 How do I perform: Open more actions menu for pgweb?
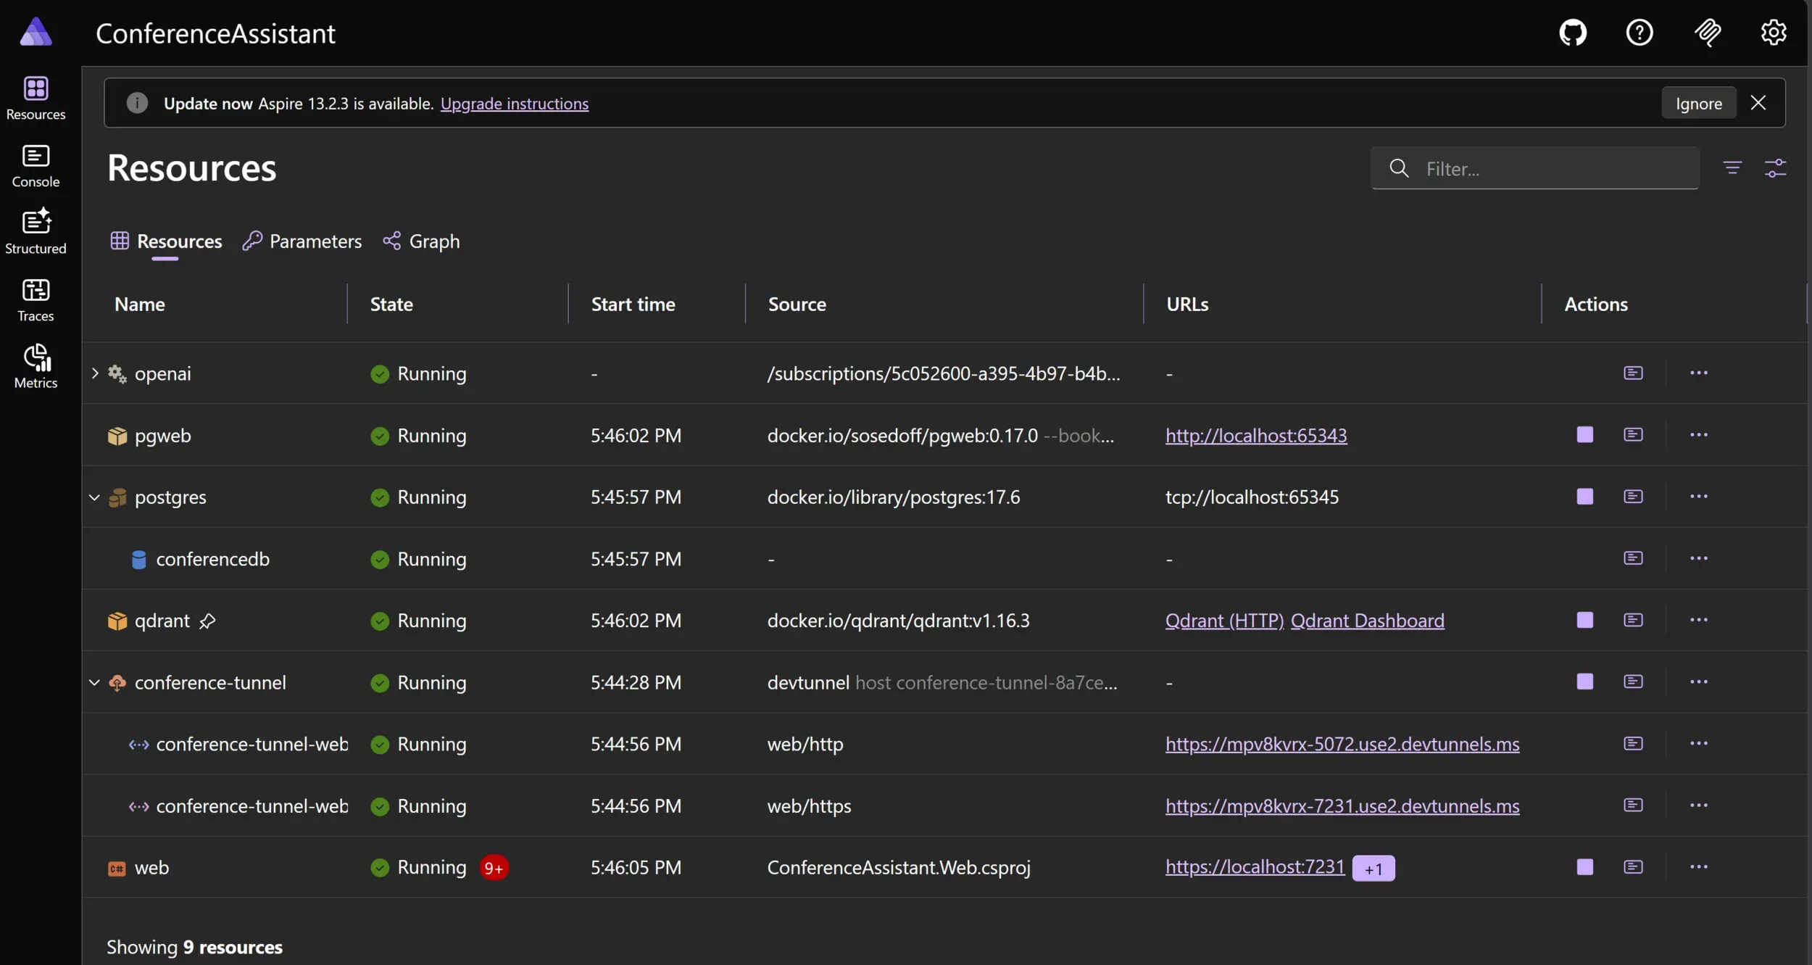[1699, 434]
